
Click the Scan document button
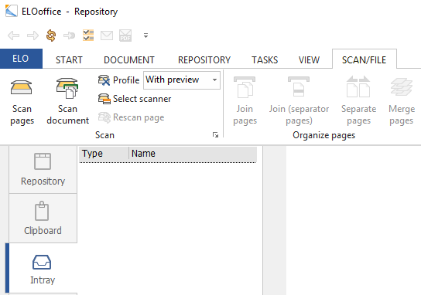pos(67,102)
